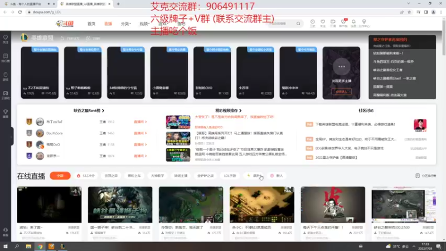
Task: Open 星之守护者再度回归 banner heading
Action: point(390,40)
